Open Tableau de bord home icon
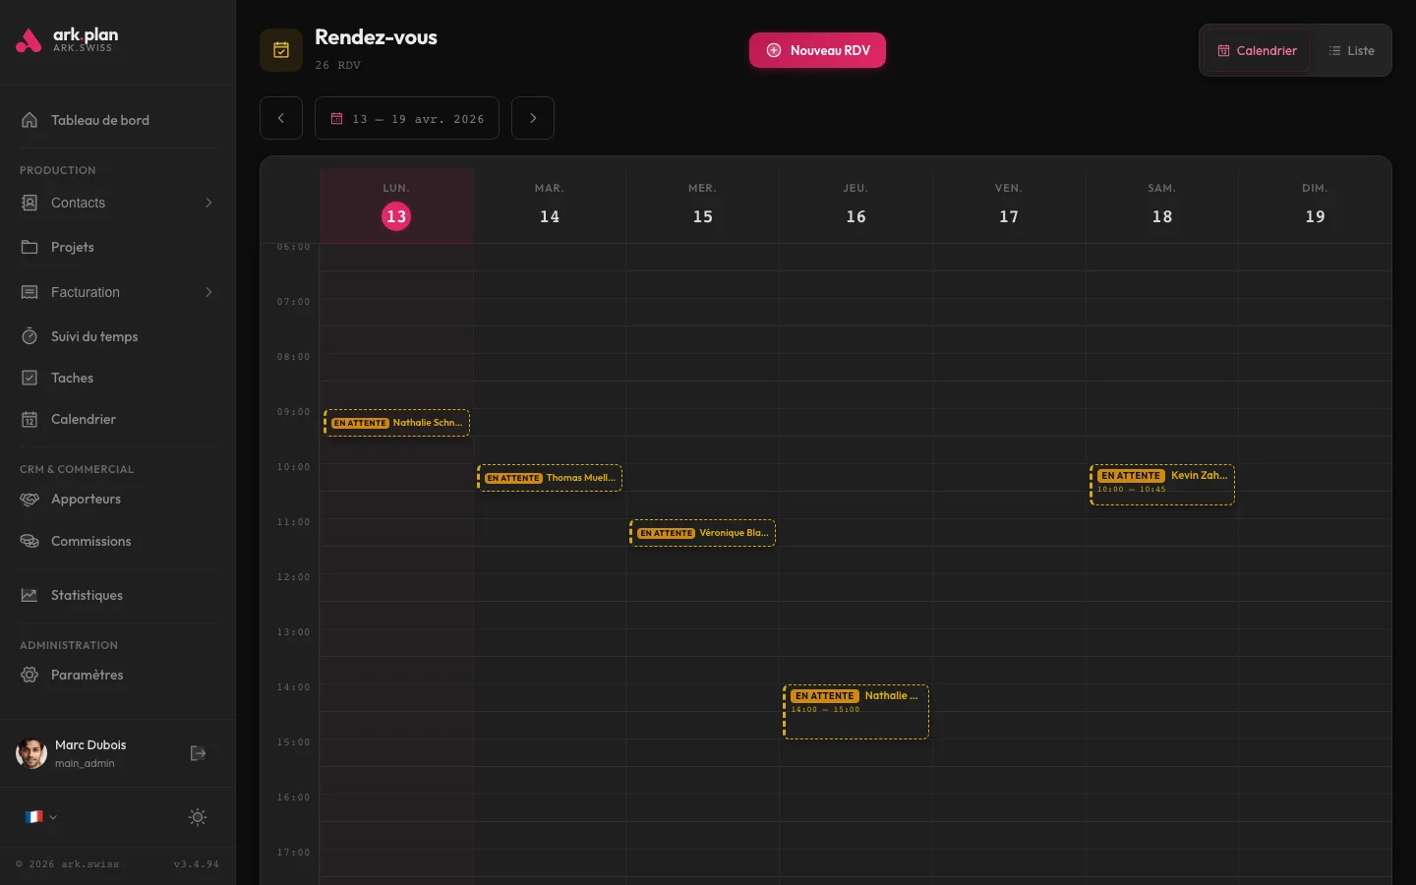 tap(29, 120)
